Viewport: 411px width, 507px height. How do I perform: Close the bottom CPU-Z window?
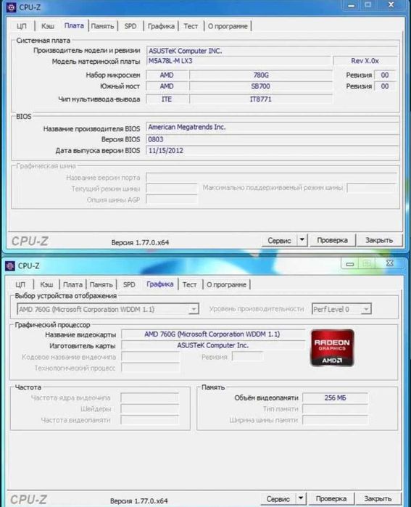pyautogui.click(x=390, y=263)
